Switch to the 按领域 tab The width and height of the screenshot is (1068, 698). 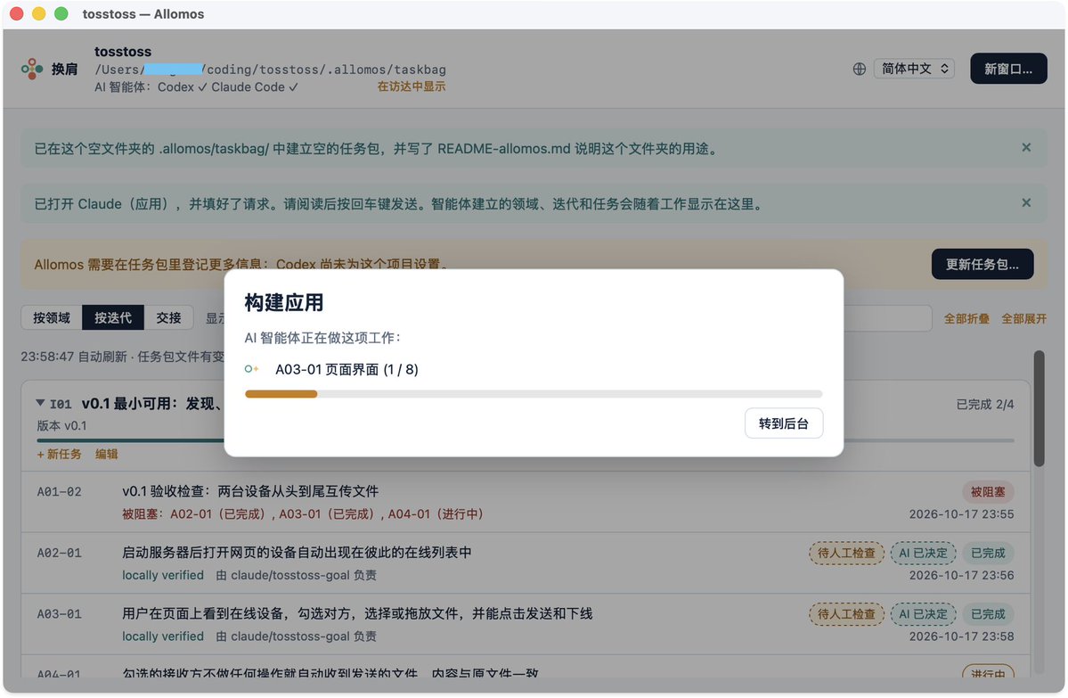(x=52, y=317)
